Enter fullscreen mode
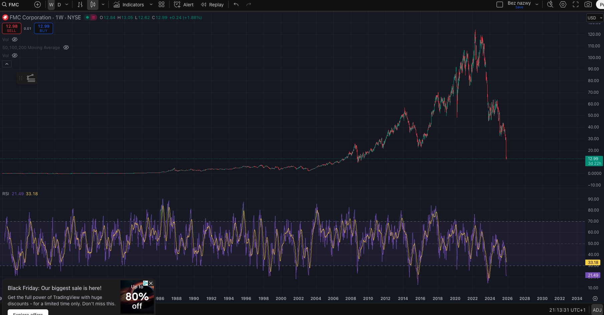 coord(576,5)
